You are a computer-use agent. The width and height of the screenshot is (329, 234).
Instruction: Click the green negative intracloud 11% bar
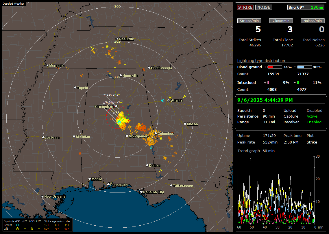(x=304, y=83)
